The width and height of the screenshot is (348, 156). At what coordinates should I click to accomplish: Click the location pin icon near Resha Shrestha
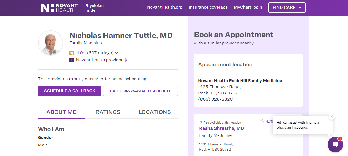tap(201, 122)
